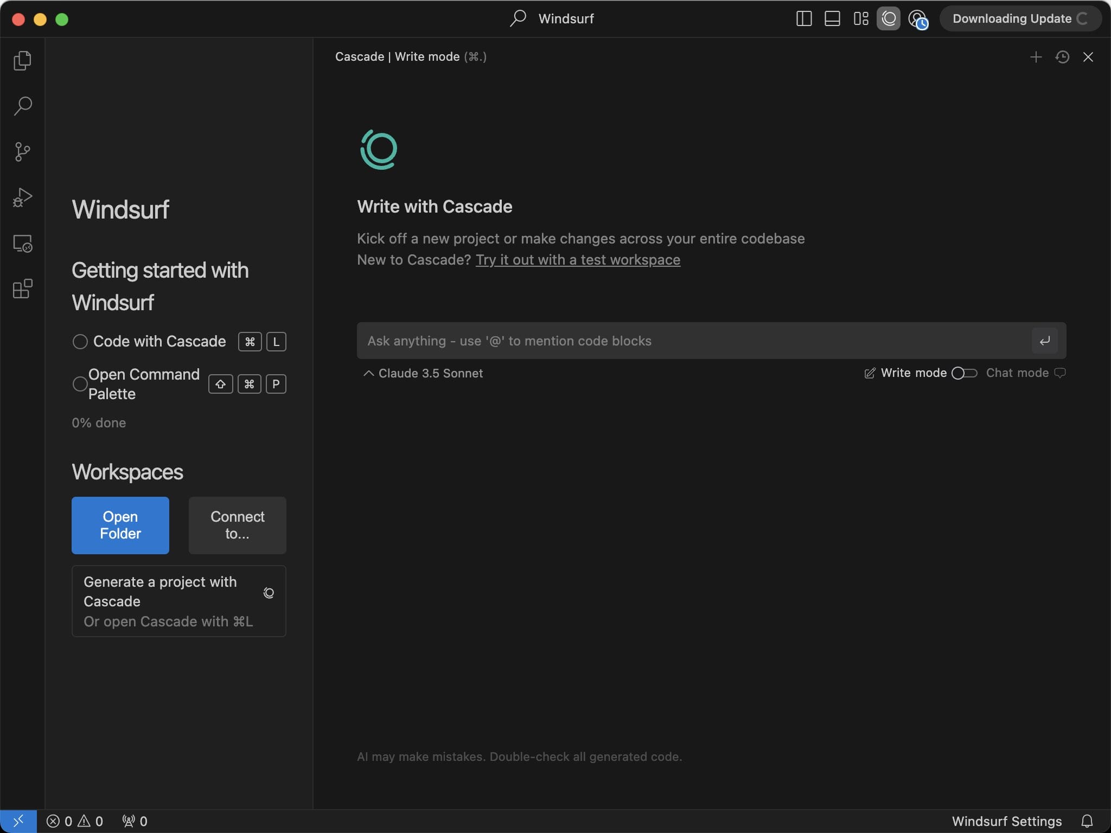Click the Write with Cascade heading

pyautogui.click(x=435, y=207)
